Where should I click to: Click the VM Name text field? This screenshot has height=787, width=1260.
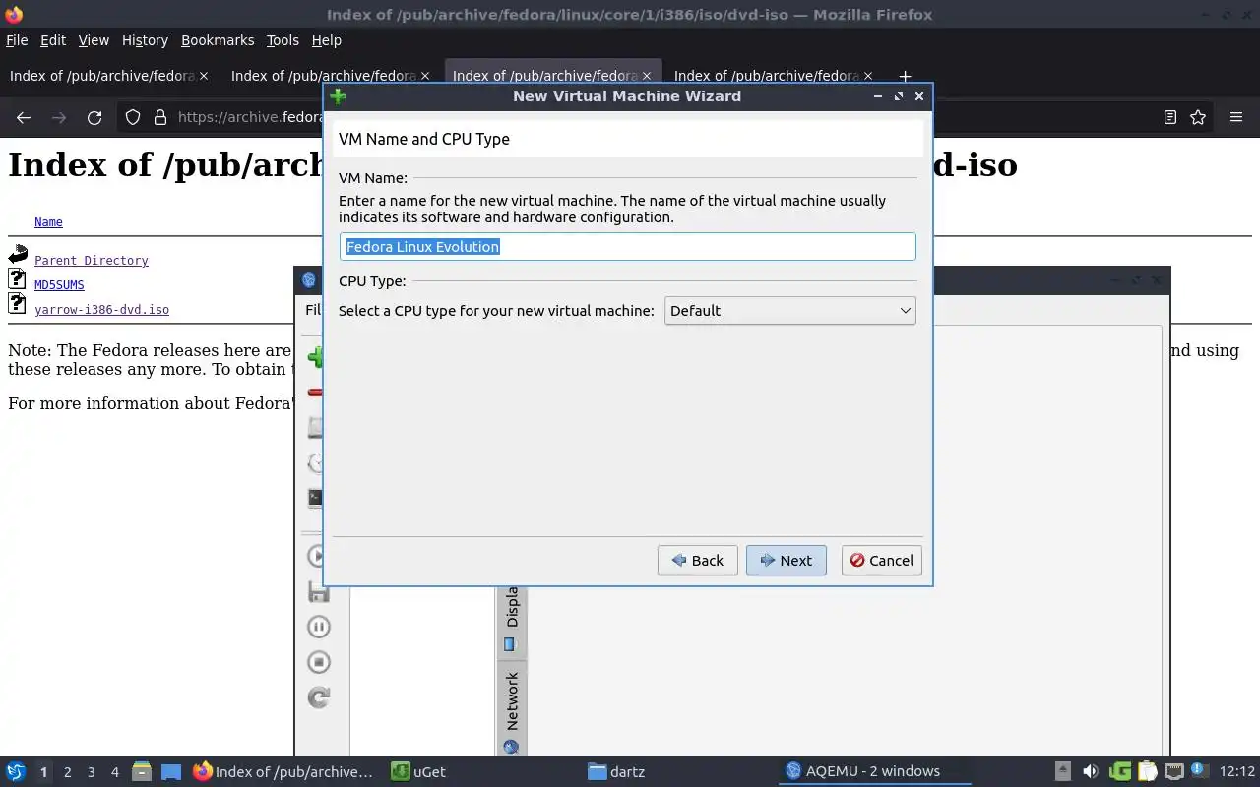[628, 247]
